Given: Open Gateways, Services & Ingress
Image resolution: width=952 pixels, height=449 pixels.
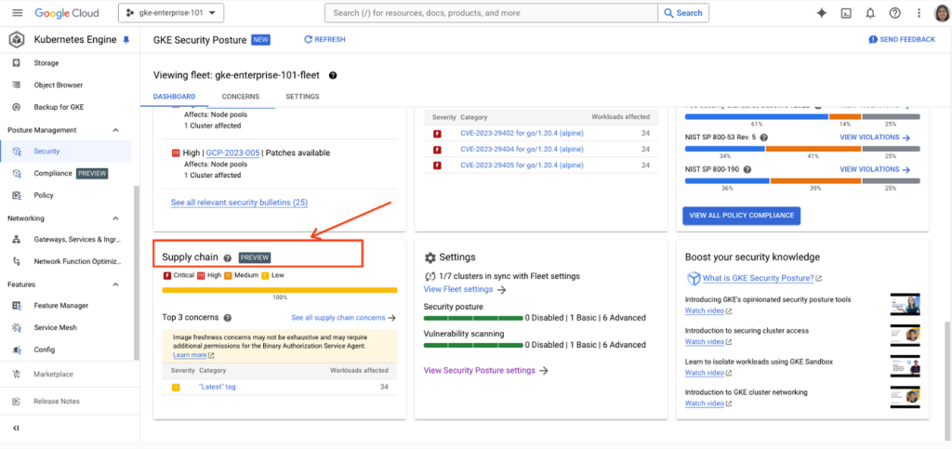Looking at the screenshot, I should (x=78, y=240).
